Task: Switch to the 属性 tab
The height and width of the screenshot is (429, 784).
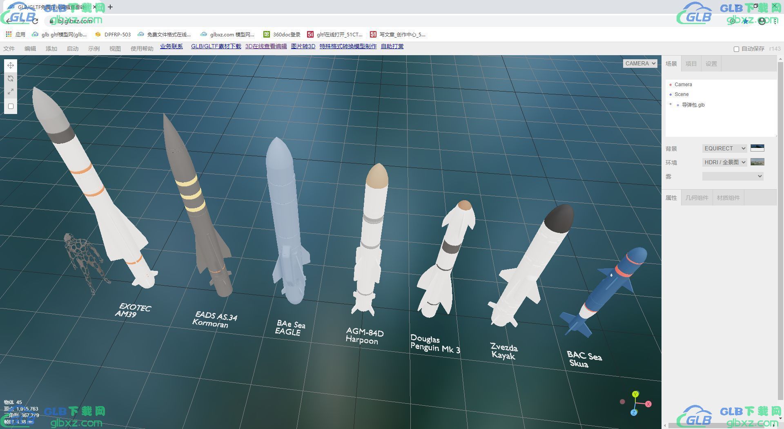Action: coord(671,198)
